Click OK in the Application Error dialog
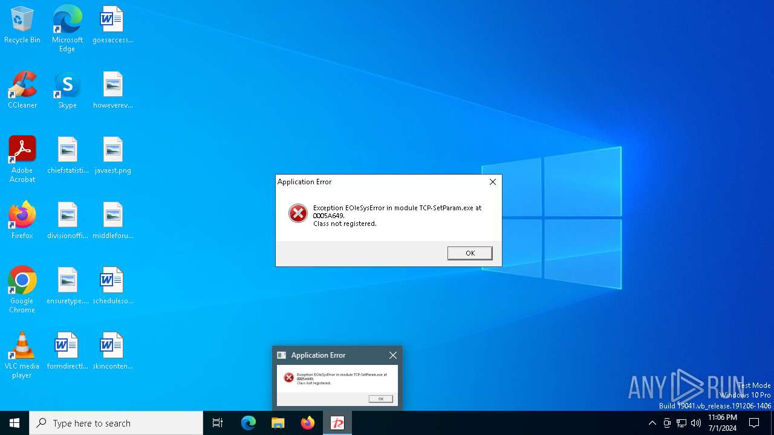Viewport: 774px width, 435px height. [x=470, y=253]
